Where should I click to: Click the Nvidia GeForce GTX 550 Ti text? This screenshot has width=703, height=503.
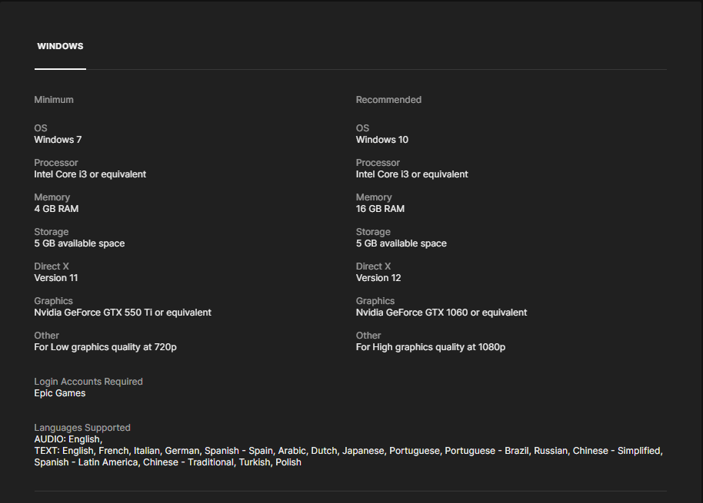coord(122,313)
